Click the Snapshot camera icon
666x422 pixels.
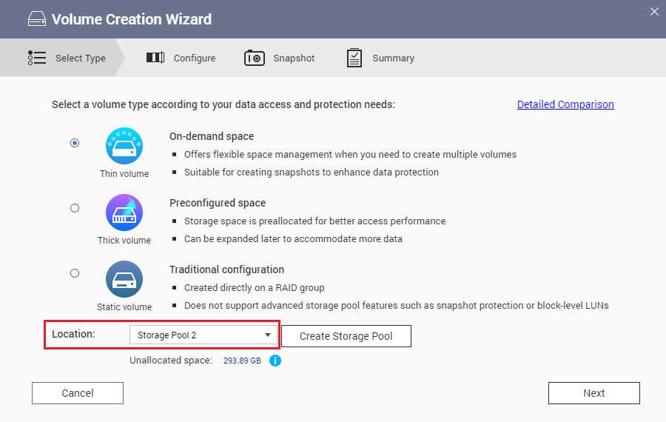click(x=255, y=58)
